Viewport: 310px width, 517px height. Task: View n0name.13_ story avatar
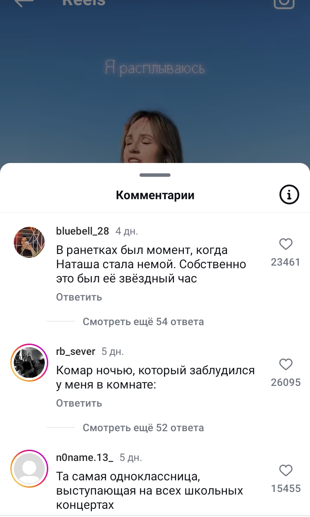click(29, 469)
